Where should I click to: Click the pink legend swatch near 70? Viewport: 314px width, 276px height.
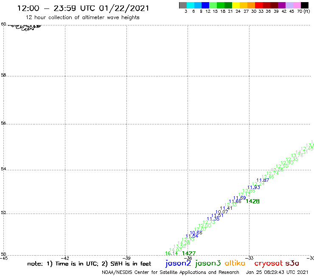point(297,5)
